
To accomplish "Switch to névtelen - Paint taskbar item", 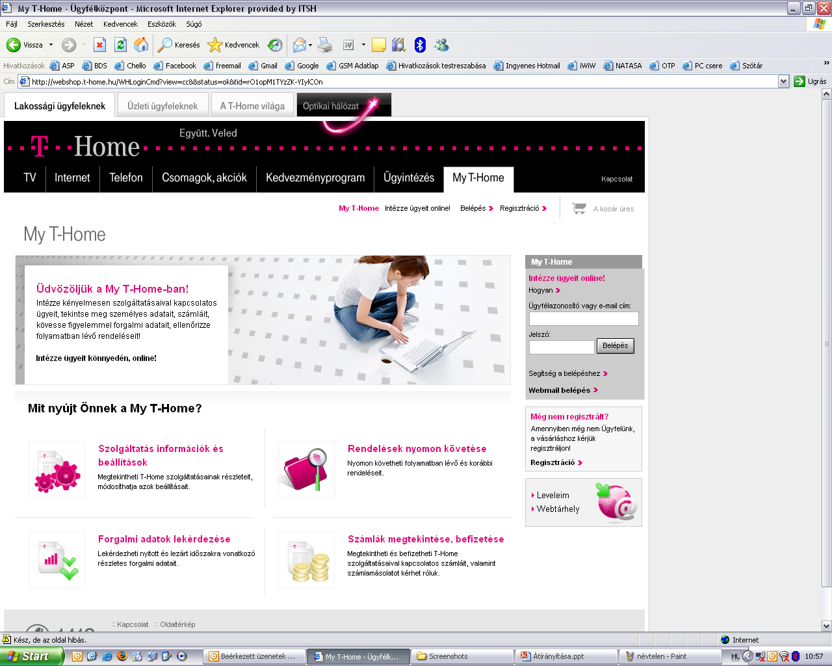I will point(669,656).
